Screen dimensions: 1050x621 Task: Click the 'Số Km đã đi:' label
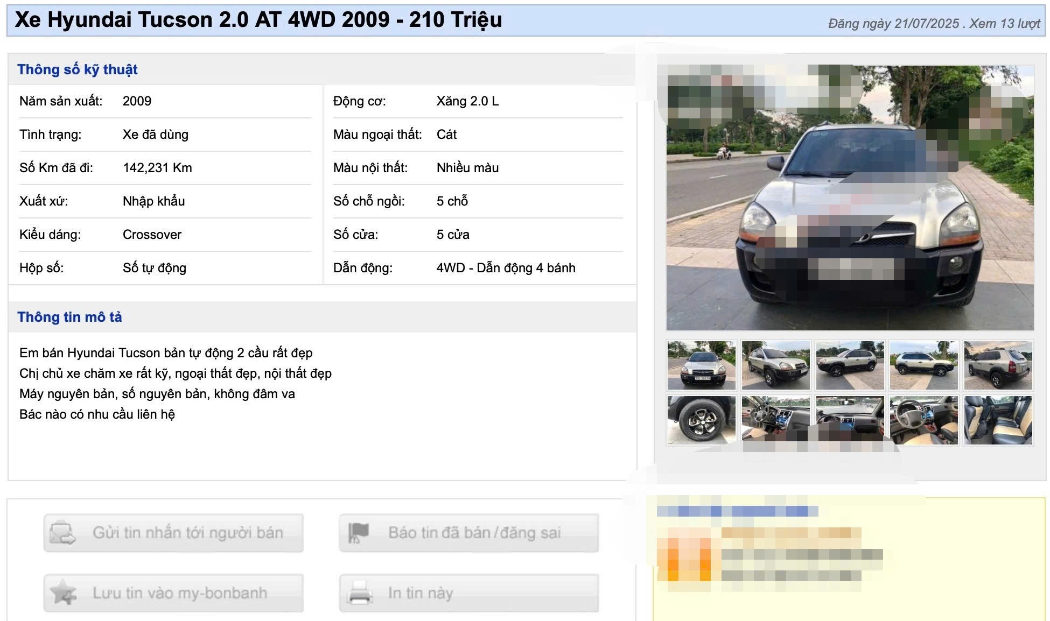(x=56, y=168)
